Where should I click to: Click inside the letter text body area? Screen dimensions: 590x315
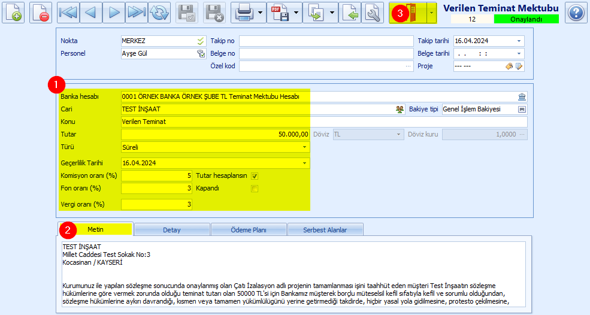tap(294, 275)
